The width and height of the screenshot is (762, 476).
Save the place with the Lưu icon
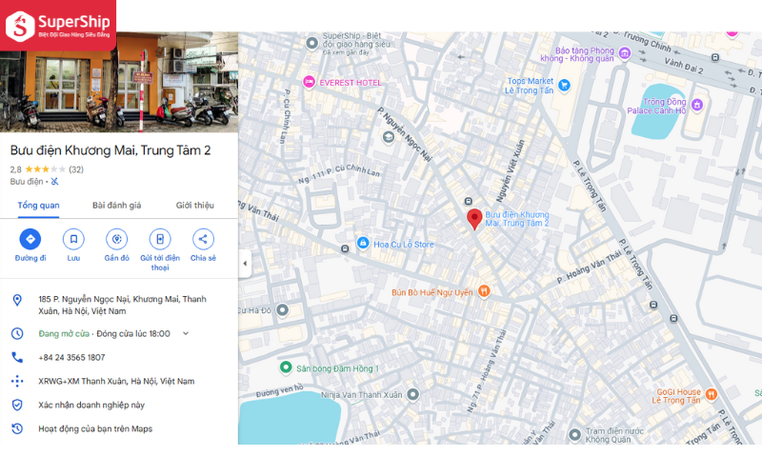tap(73, 239)
